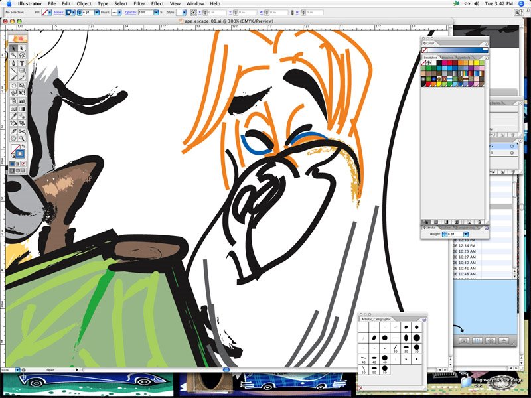531x398 pixels.
Task: Select the Paintbrush tool
Action: (x=13, y=78)
